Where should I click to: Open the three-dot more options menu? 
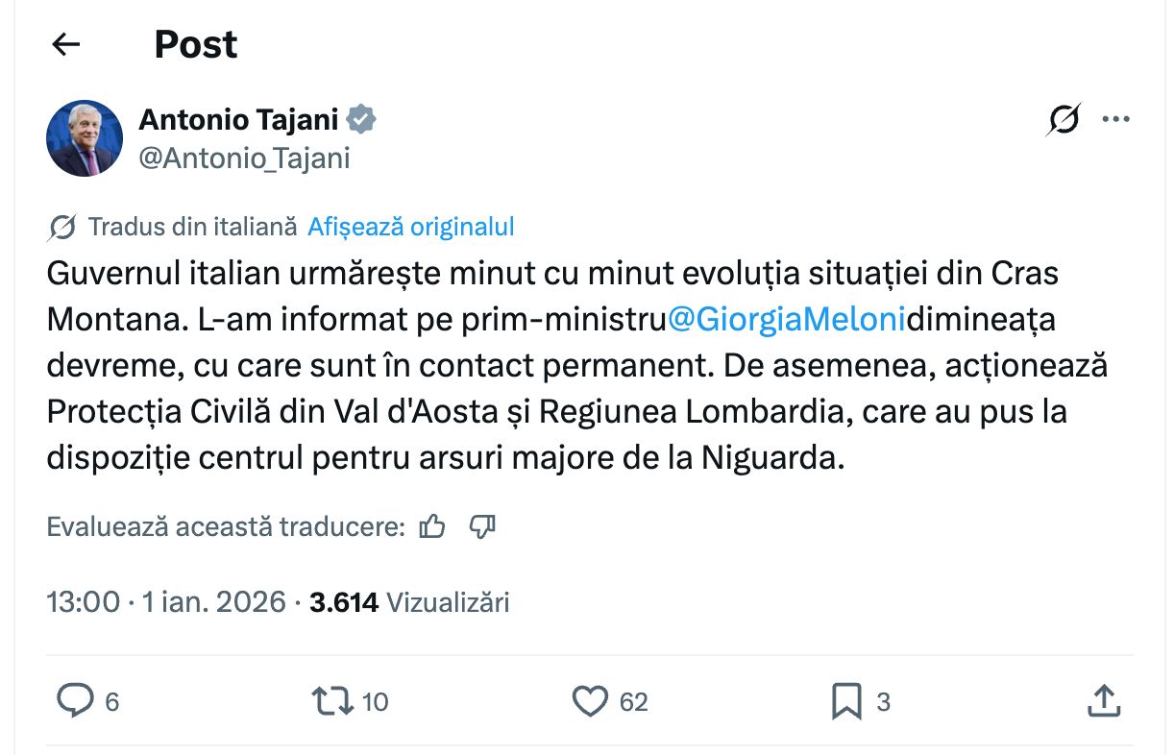click(1115, 120)
